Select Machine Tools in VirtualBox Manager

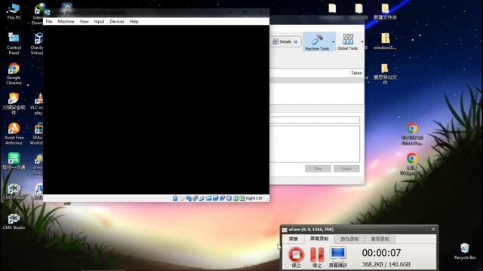(x=317, y=42)
